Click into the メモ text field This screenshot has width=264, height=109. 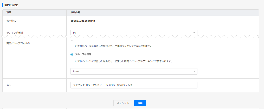(134, 85)
